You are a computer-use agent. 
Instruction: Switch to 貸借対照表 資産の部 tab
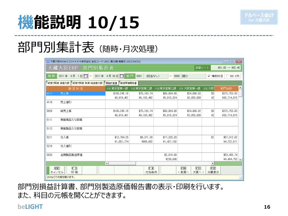coord(58,83)
